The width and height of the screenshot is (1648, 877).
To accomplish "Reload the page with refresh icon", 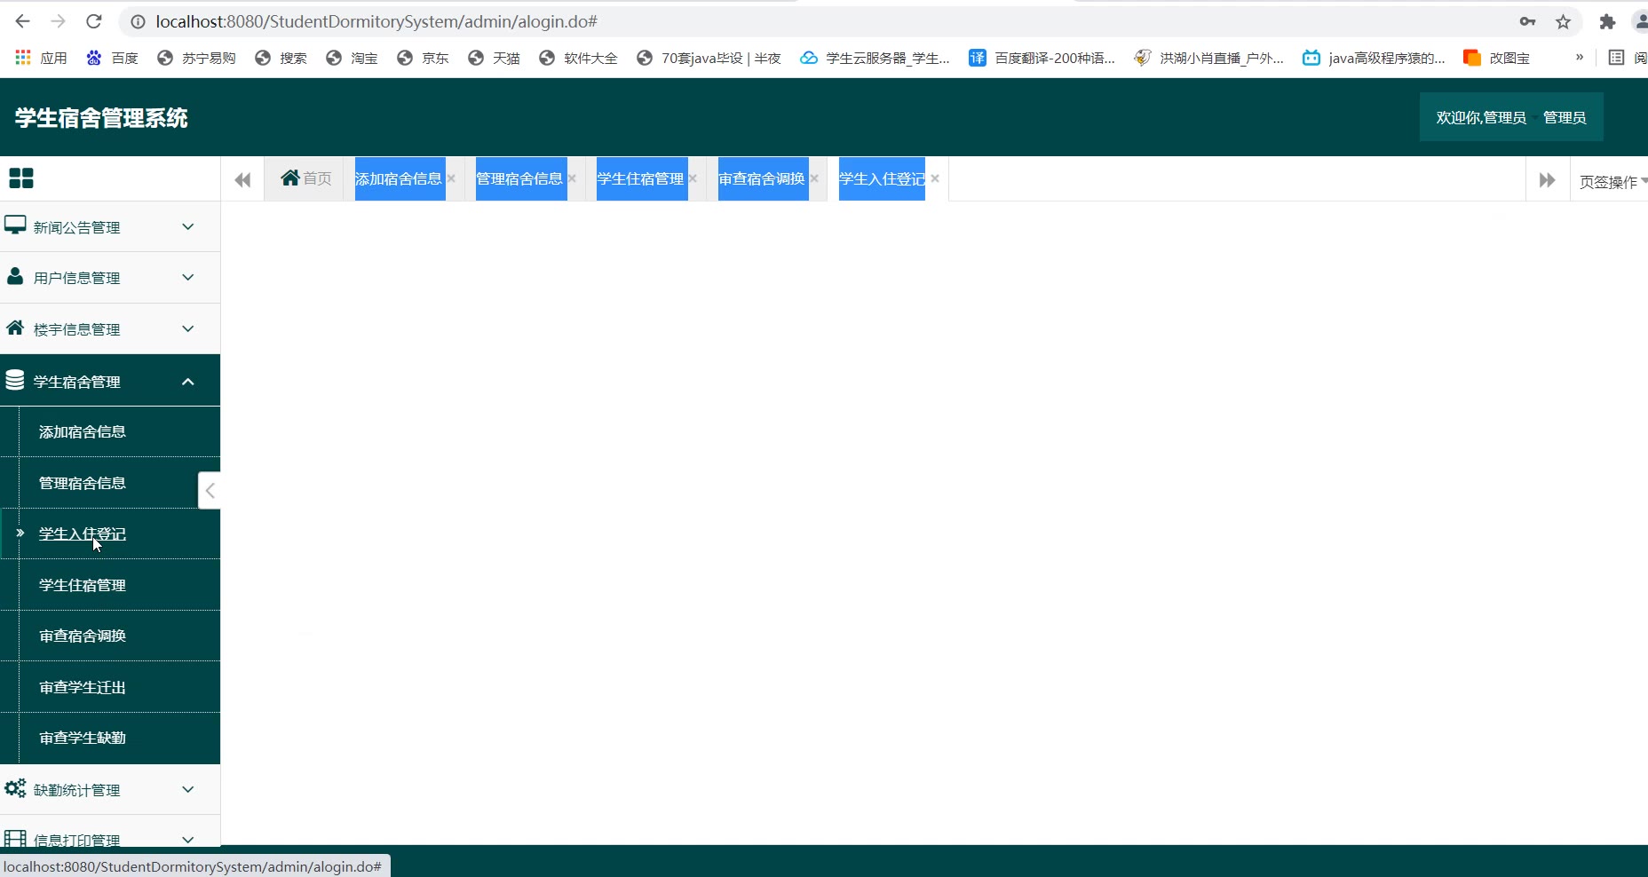I will 94,21.
